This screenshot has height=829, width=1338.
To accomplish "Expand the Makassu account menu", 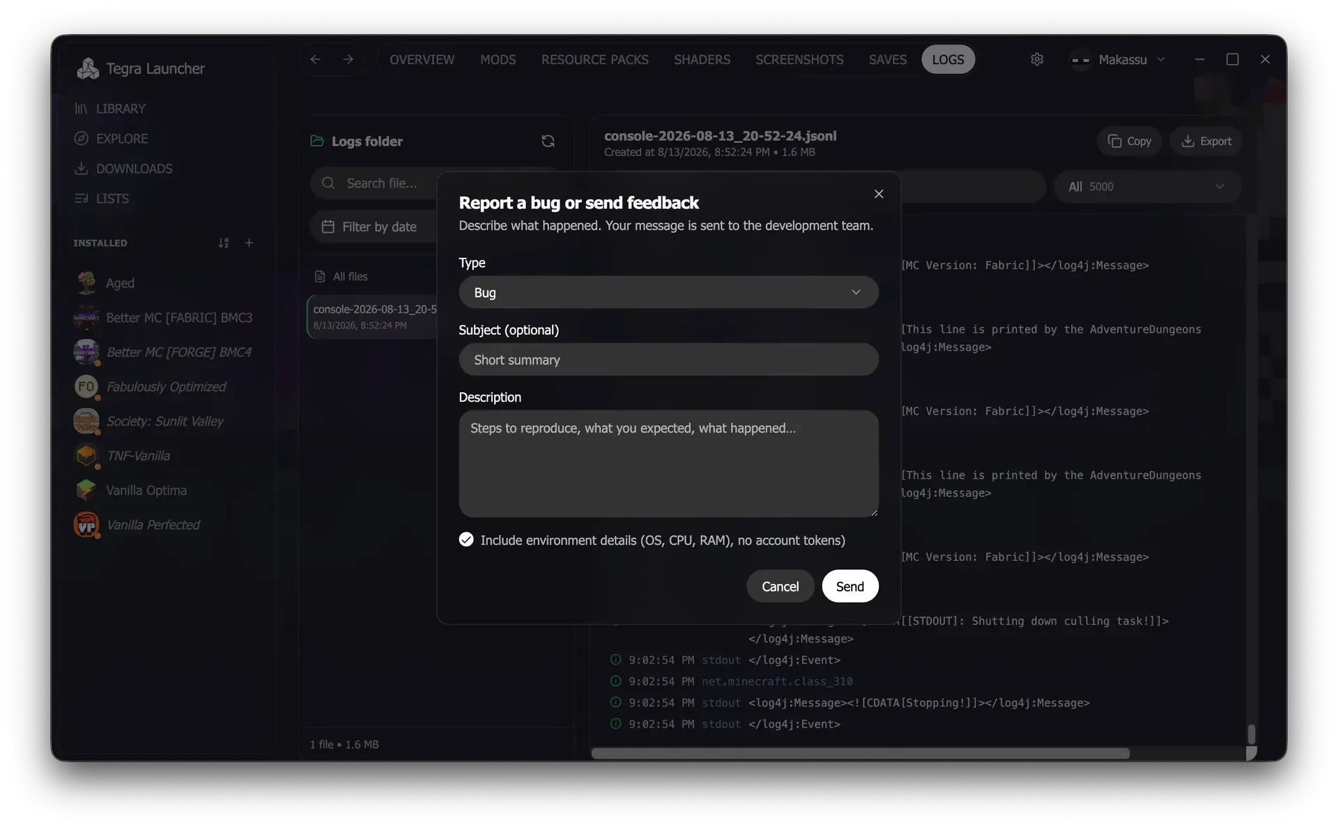I will (1118, 60).
